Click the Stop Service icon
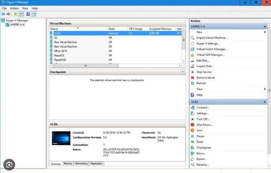The width and height of the screenshot is (271, 173). (192, 72)
